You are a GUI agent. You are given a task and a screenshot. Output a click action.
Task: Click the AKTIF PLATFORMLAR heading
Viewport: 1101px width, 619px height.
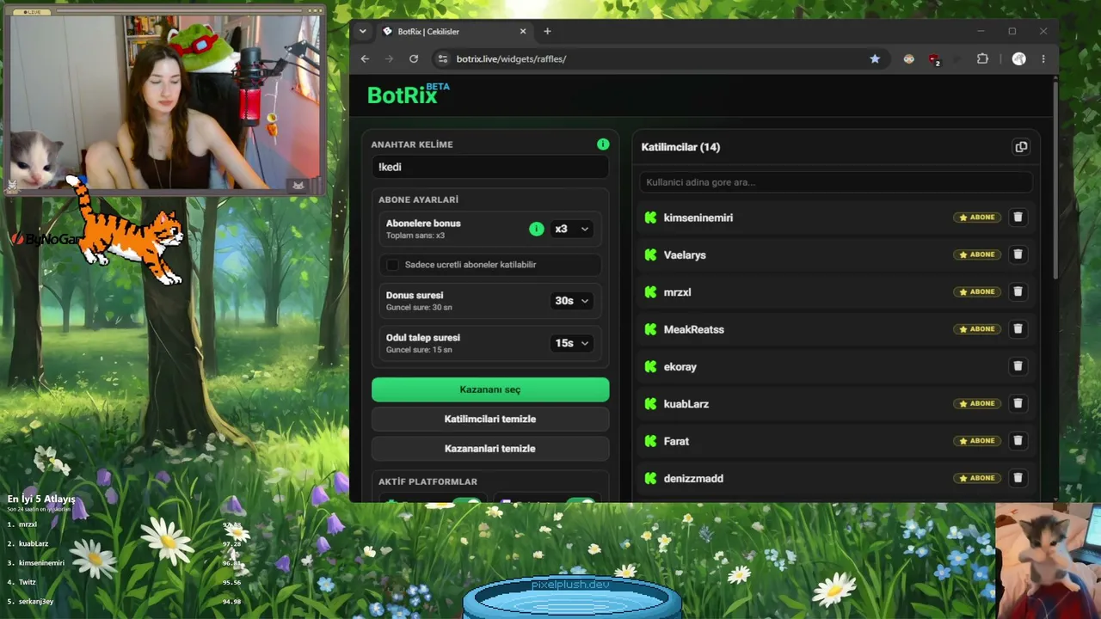pos(427,481)
